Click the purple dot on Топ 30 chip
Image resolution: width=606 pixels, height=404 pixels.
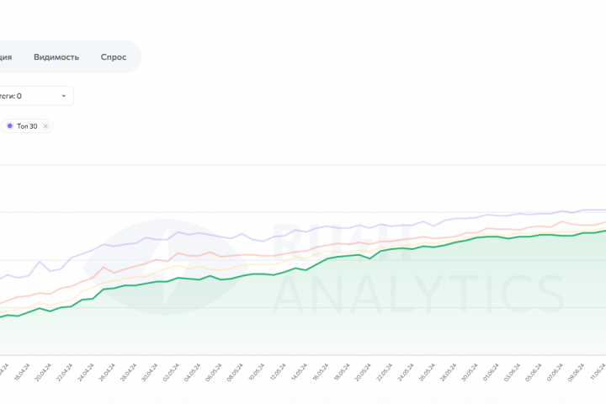pos(9,126)
